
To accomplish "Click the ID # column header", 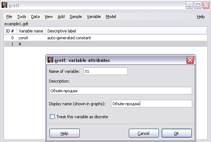I will pyautogui.click(x=10, y=31).
